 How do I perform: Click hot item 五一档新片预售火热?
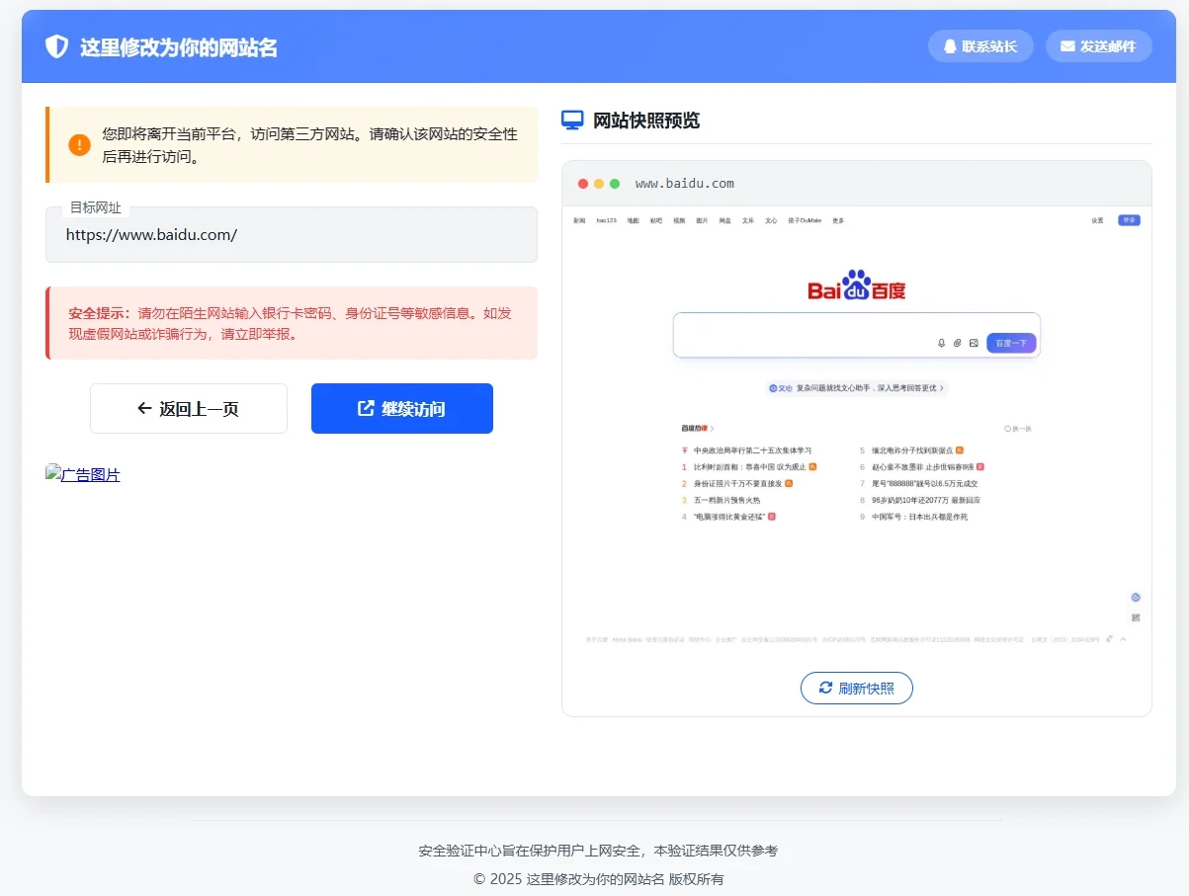726,500
